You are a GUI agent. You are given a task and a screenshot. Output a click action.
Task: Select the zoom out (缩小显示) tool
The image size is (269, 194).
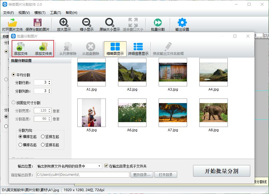click(87, 24)
